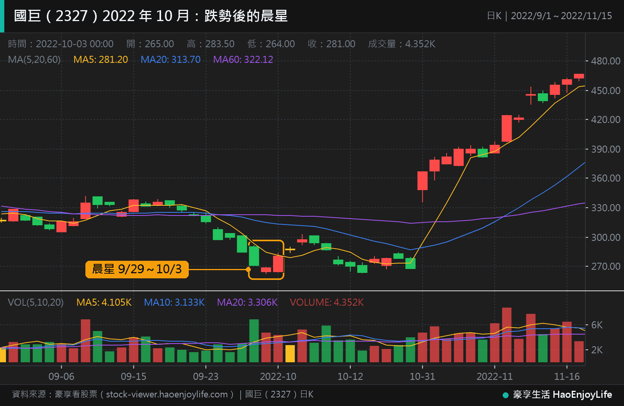The height and width of the screenshot is (406, 624).
Task: Click the 300.00 price axis label
Action: [x=605, y=237]
